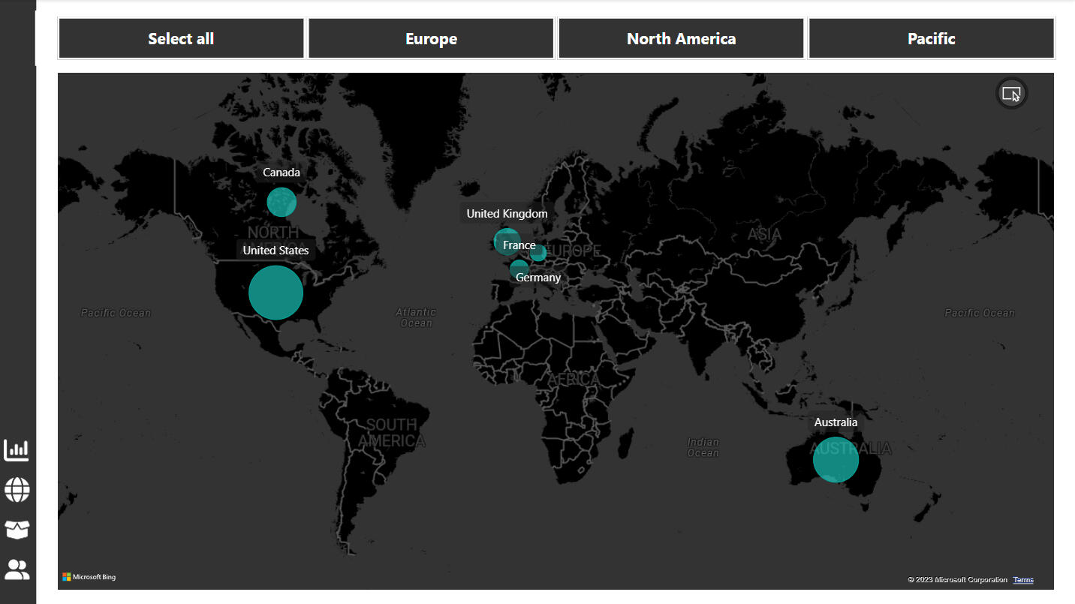Open the globe map page icon
1075x604 pixels.
click(x=17, y=490)
